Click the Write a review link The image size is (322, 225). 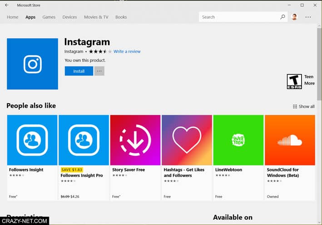point(127,51)
